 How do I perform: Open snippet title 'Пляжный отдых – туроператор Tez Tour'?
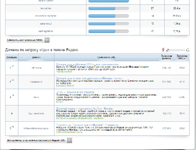tap(85, 109)
